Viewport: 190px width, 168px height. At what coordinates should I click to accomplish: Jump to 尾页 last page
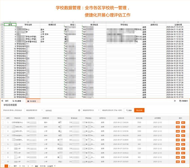15,166
